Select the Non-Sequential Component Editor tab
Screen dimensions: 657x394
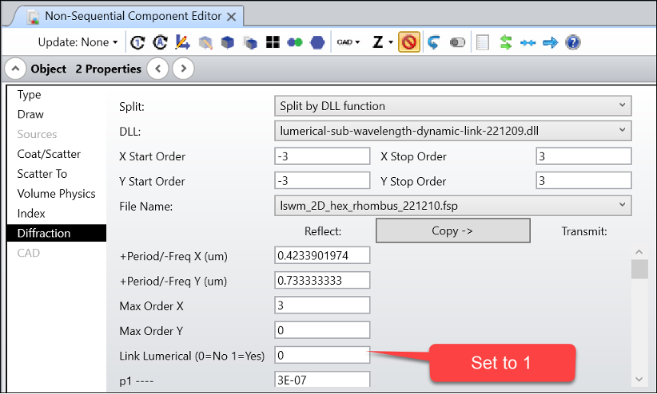tap(133, 16)
